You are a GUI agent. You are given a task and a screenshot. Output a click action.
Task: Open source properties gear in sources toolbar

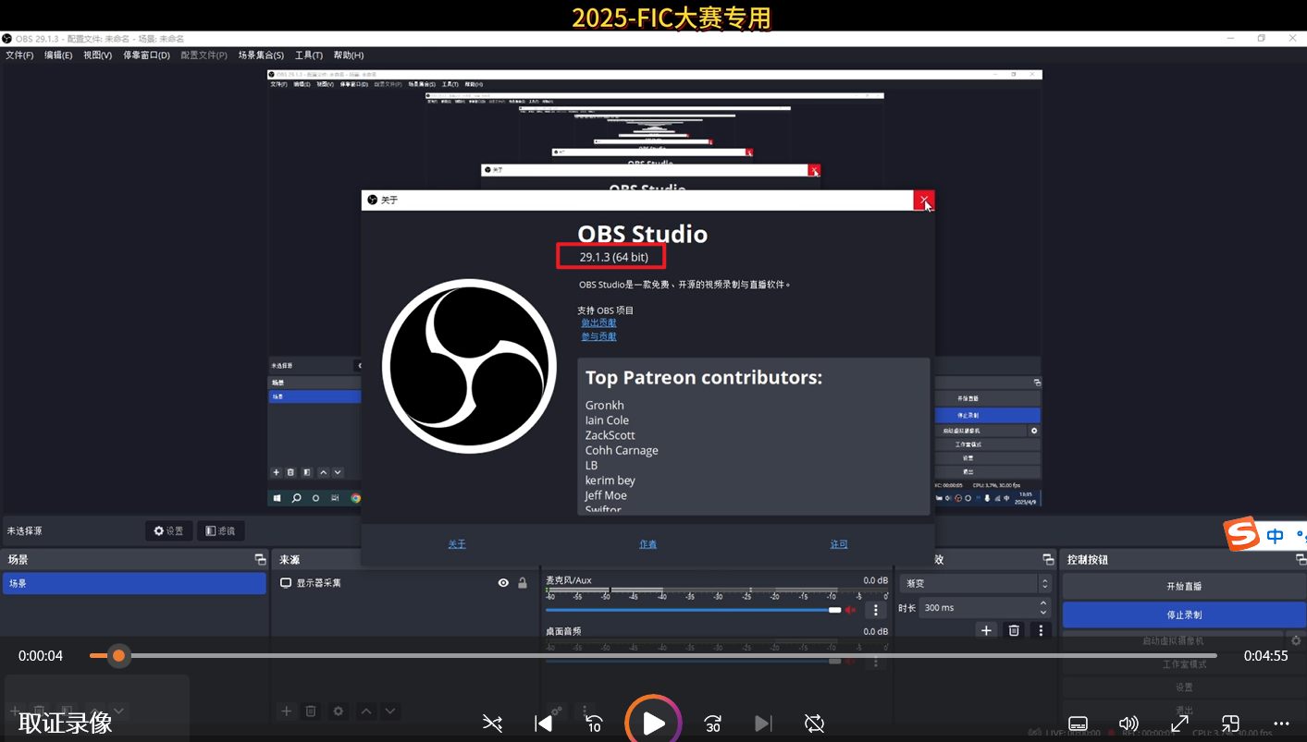pos(339,711)
